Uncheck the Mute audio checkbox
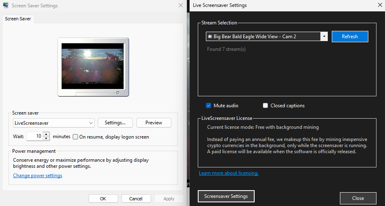Image resolution: width=385 pixels, height=206 pixels. click(208, 106)
